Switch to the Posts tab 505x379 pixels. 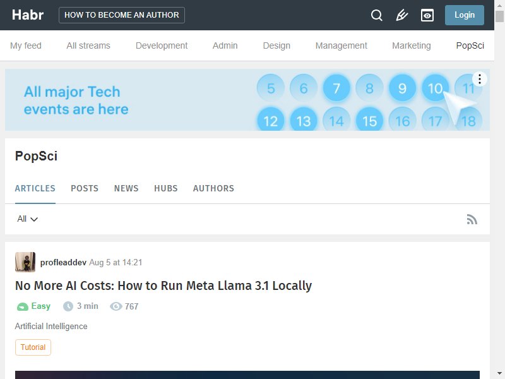click(85, 188)
